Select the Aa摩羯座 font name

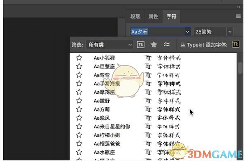[x=104, y=93]
